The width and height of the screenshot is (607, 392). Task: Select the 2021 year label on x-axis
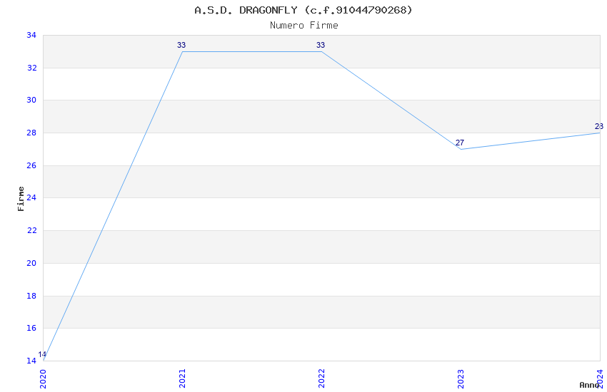(182, 378)
